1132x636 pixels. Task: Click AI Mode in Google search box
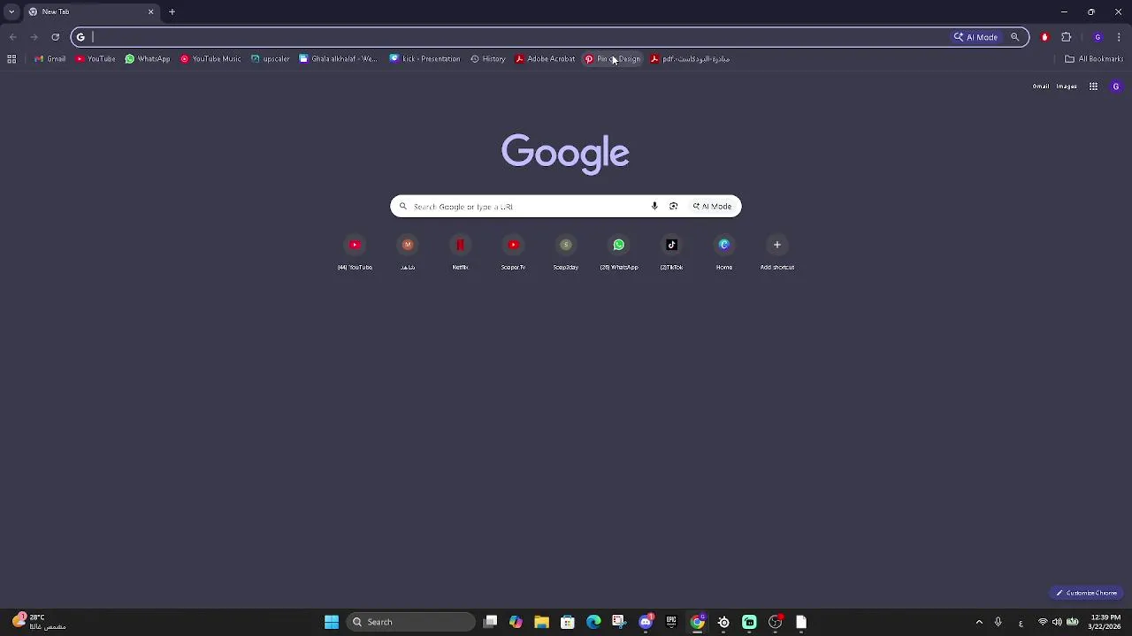click(712, 206)
